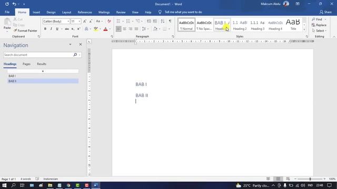Toggle Bold formatting
Viewport: 337px width, 189px height.
pos(45,29)
